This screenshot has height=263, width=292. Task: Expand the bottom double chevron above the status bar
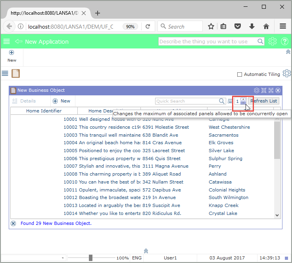tap(146, 251)
